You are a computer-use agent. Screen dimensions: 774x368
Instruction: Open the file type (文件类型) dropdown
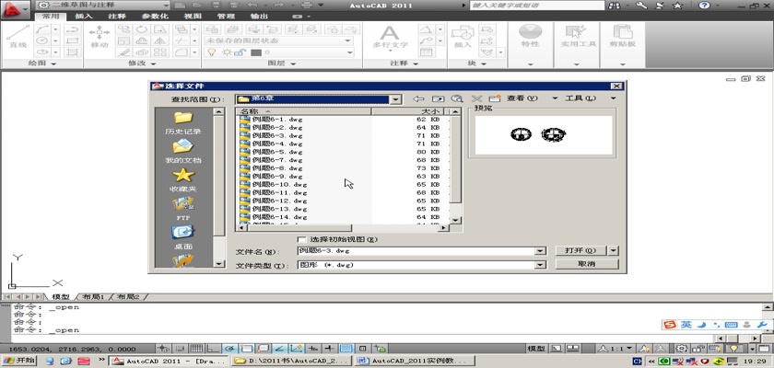[540, 264]
